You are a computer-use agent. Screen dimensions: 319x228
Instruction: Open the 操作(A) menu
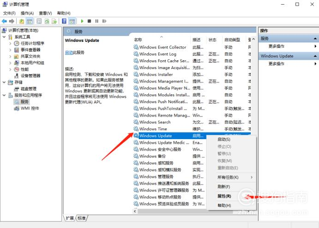[27, 13]
